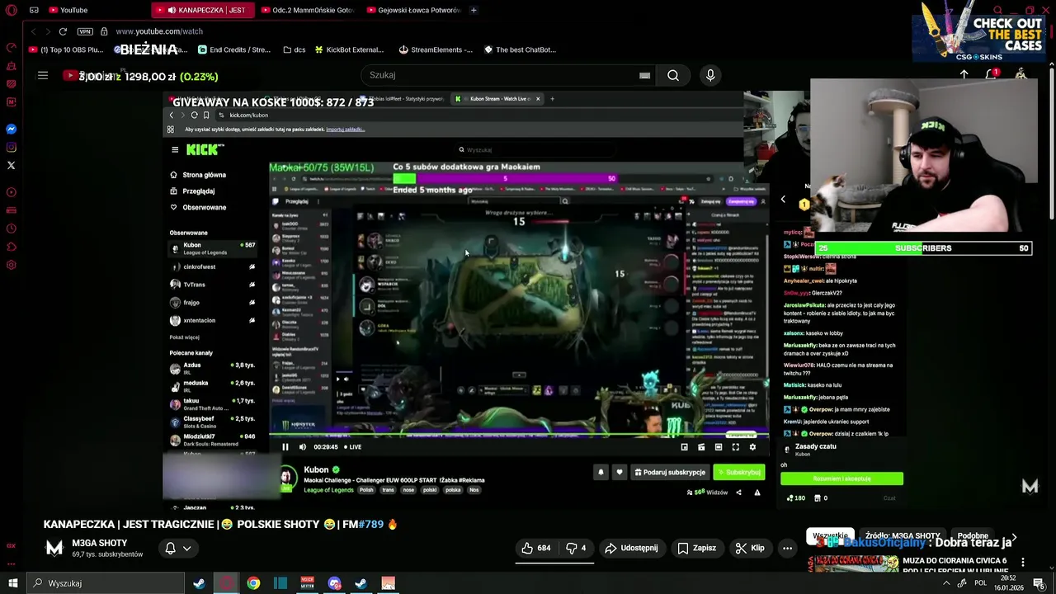Mute the Kick player volume icon
The width and height of the screenshot is (1056, 594).
pos(303,447)
